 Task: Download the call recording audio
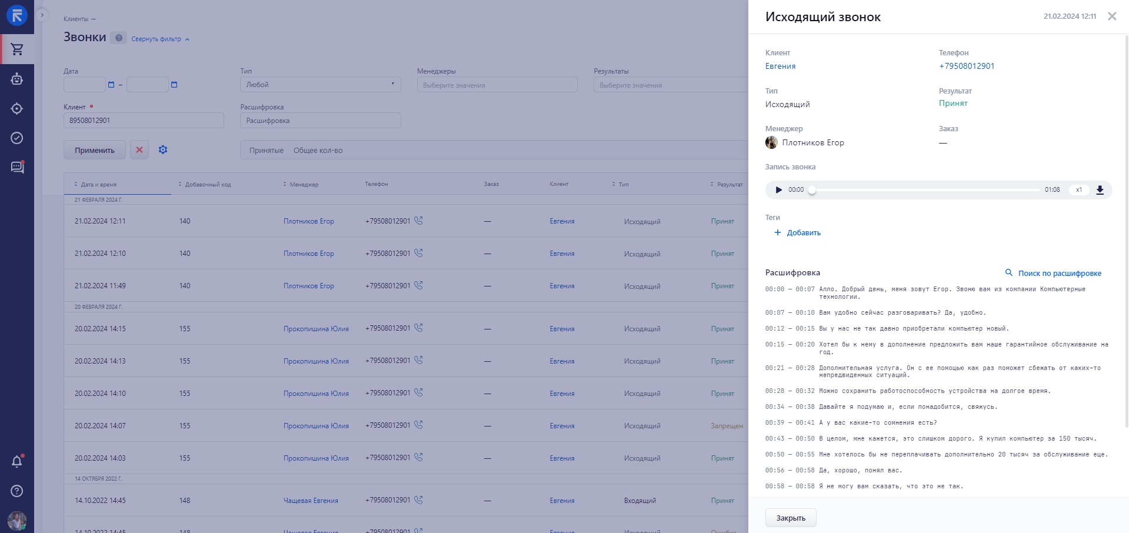[x=1100, y=190]
